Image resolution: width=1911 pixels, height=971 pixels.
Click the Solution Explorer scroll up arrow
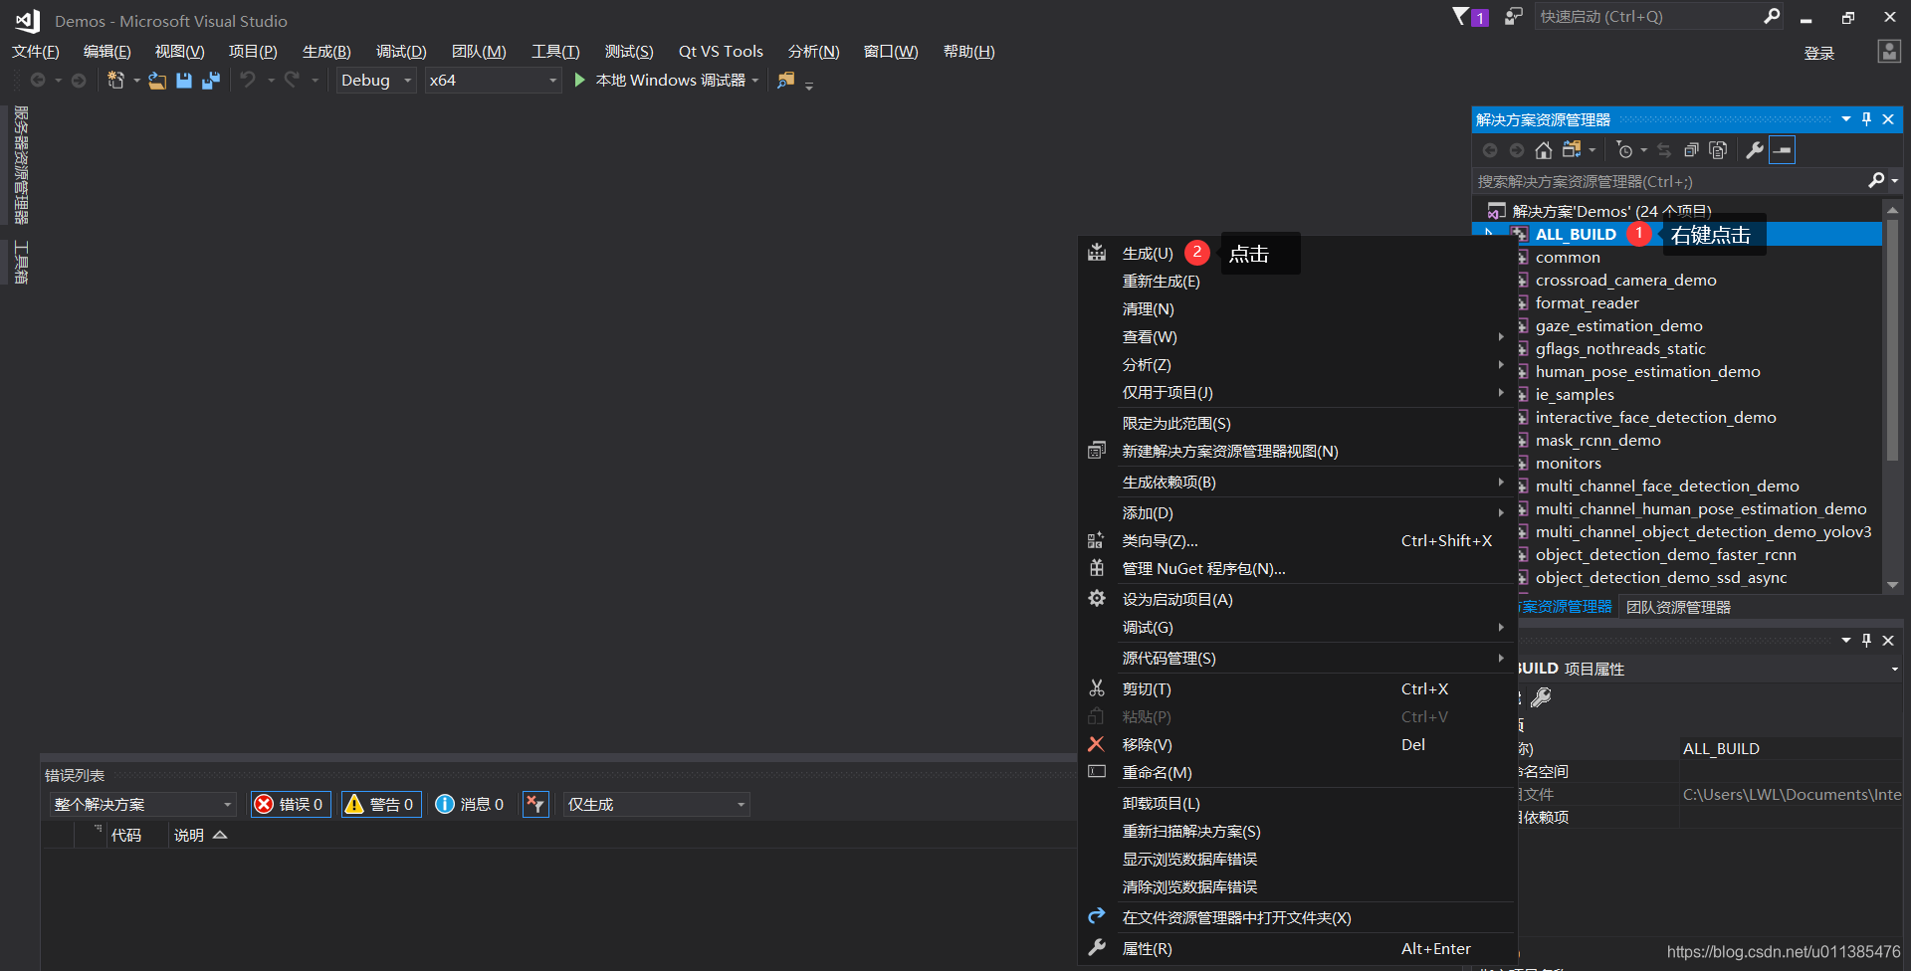(1892, 210)
